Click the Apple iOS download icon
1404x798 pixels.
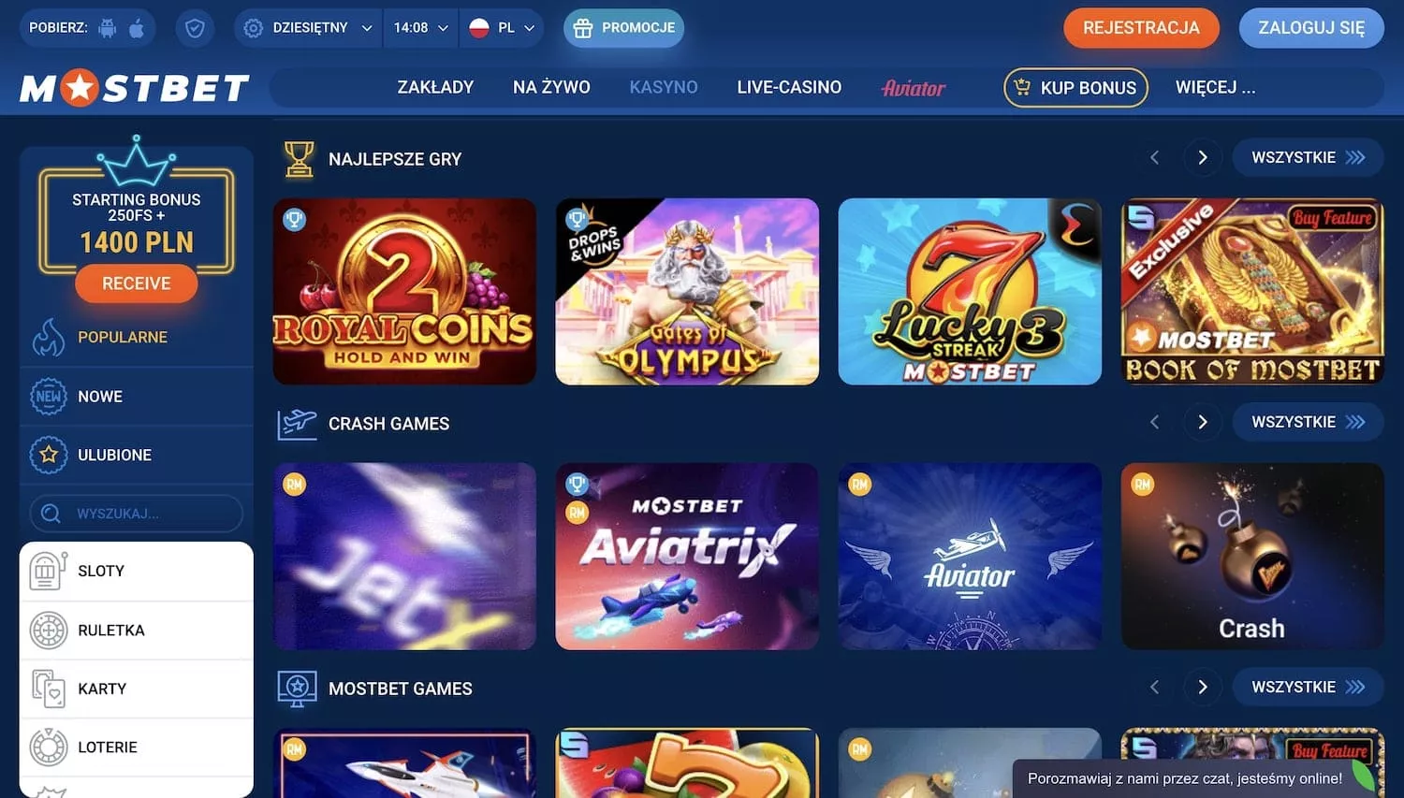(x=137, y=28)
